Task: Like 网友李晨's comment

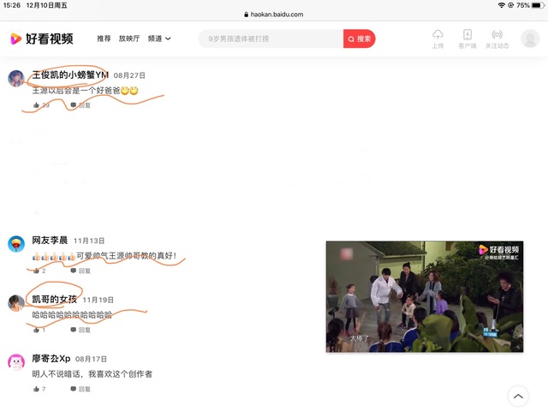Action: click(39, 271)
